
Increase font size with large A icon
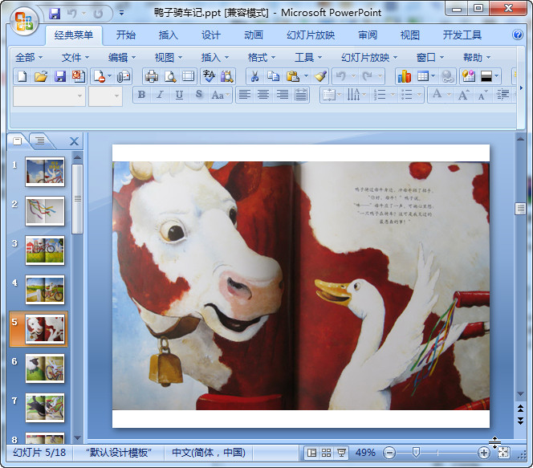pyautogui.click(x=463, y=95)
